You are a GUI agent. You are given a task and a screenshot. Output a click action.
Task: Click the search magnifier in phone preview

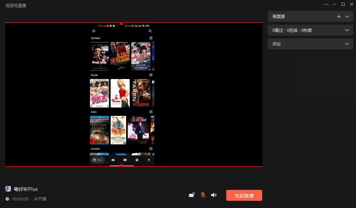point(150,31)
